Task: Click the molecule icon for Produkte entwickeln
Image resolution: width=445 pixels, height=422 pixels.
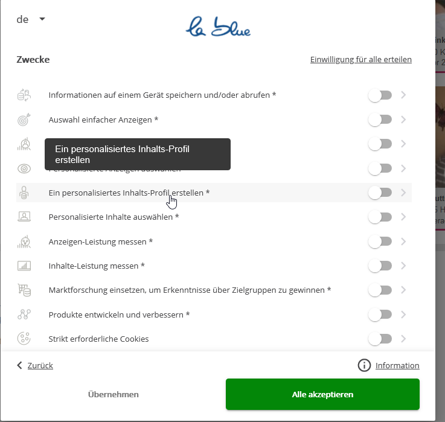Action: coord(24,315)
